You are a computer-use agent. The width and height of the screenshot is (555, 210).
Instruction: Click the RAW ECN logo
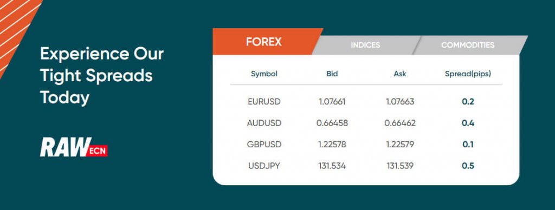click(74, 147)
